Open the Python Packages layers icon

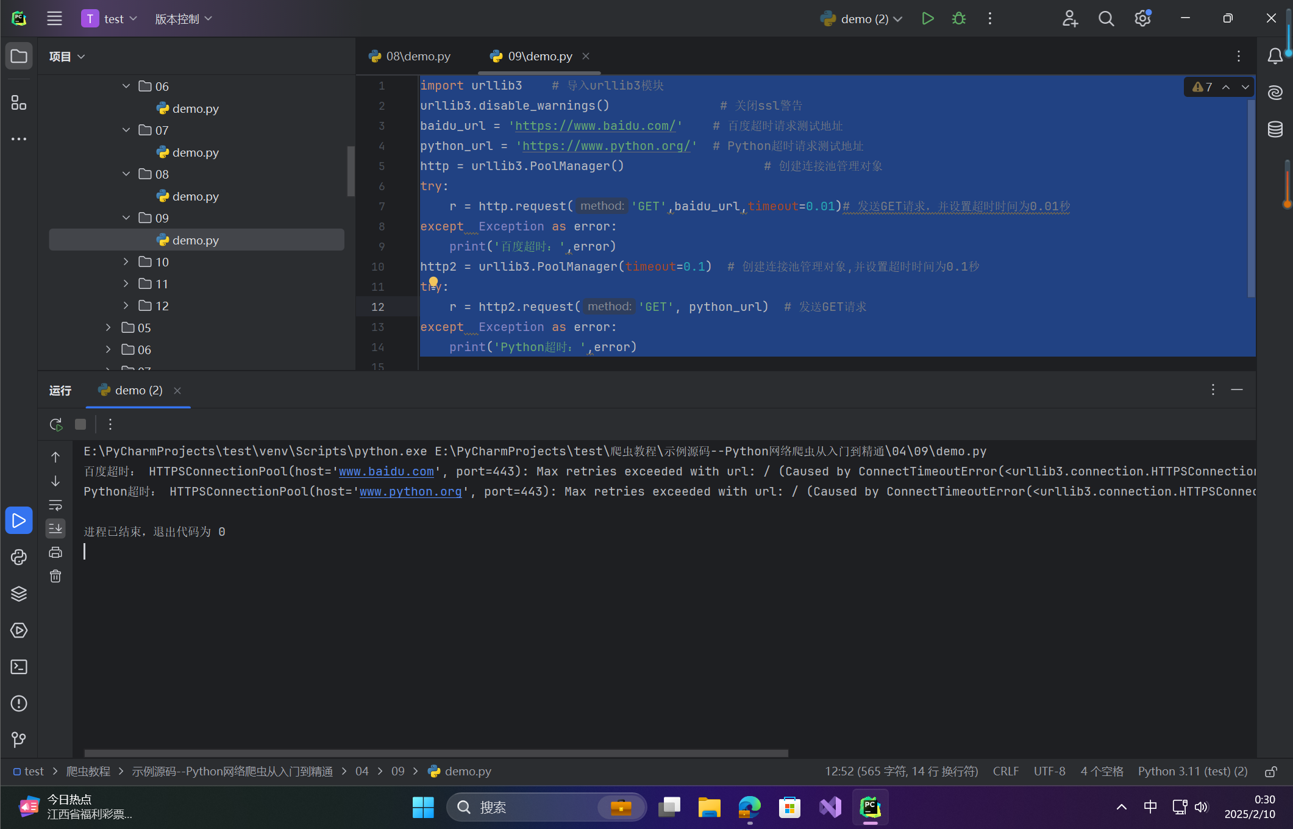(19, 594)
